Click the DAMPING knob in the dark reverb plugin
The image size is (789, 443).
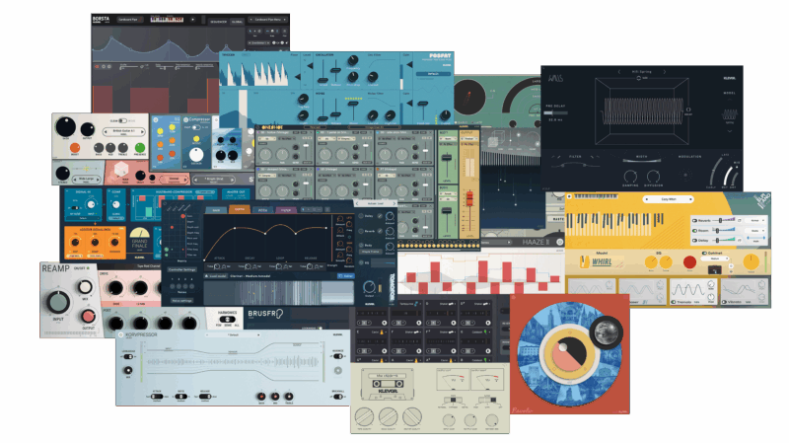630,177
